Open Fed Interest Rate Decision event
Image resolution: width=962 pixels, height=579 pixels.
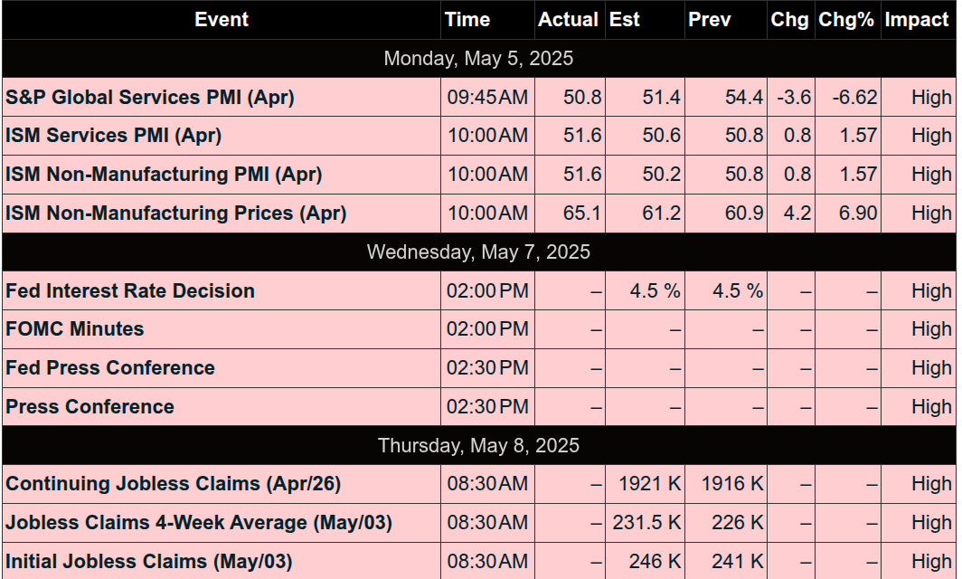tap(130, 290)
